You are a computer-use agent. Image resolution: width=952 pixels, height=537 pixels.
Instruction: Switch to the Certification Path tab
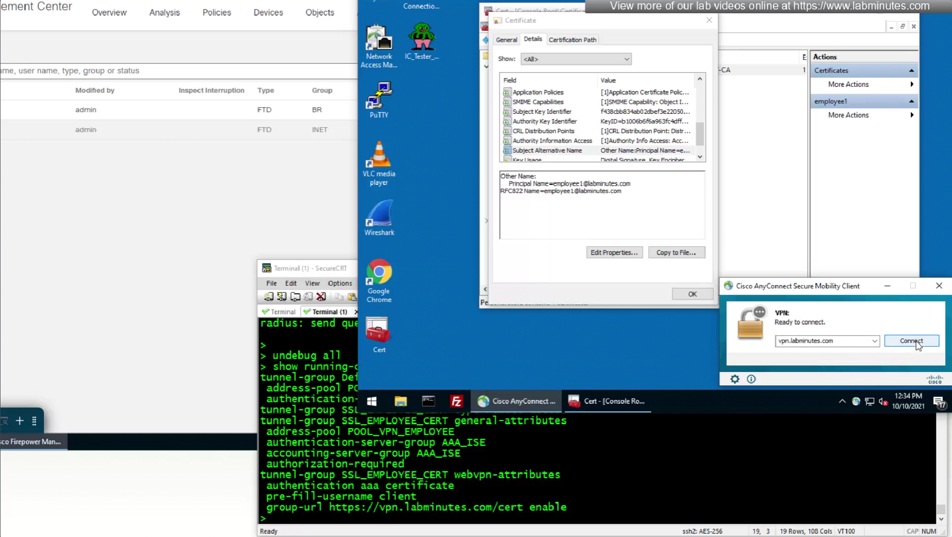click(x=572, y=40)
